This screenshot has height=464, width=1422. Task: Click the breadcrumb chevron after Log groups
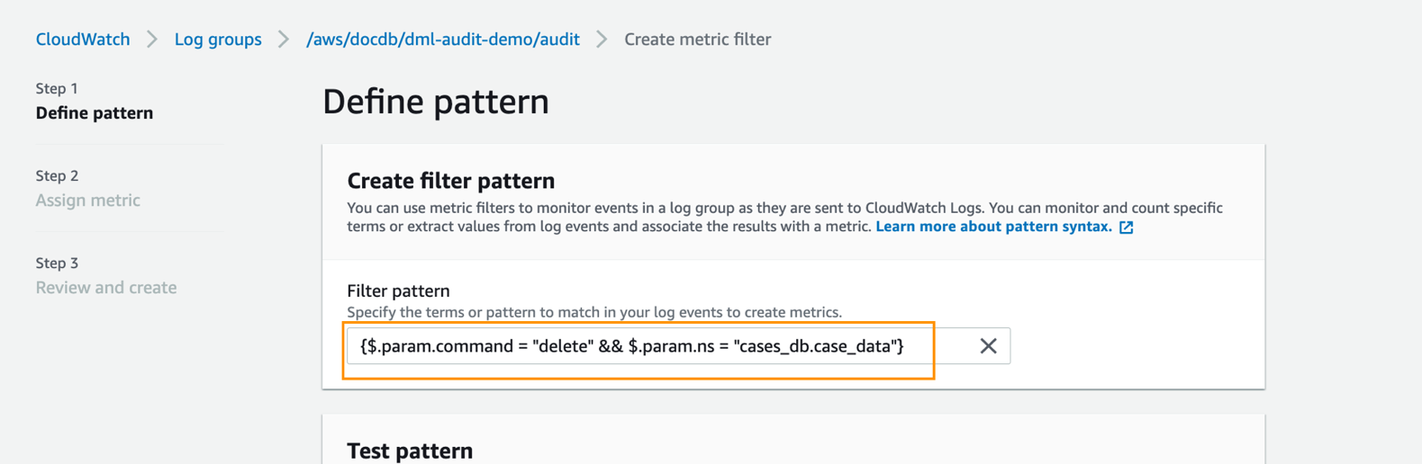click(284, 40)
